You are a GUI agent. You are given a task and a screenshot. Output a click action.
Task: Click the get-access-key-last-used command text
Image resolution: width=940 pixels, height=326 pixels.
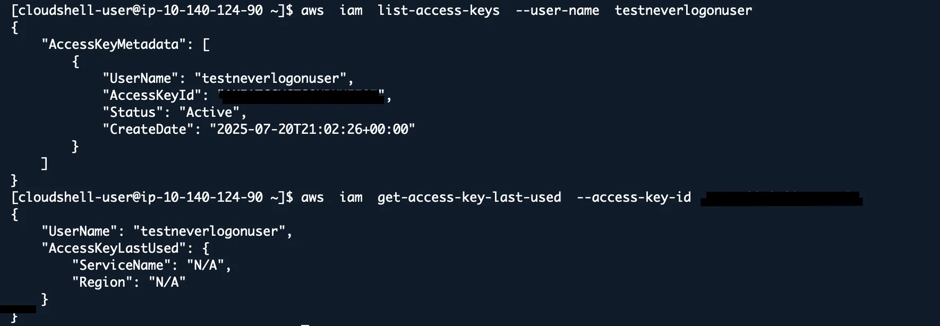pyautogui.click(x=469, y=198)
